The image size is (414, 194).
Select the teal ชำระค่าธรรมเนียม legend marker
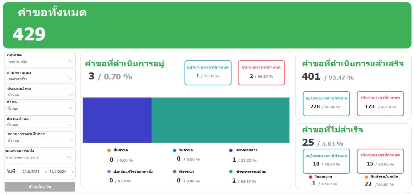click(231, 172)
